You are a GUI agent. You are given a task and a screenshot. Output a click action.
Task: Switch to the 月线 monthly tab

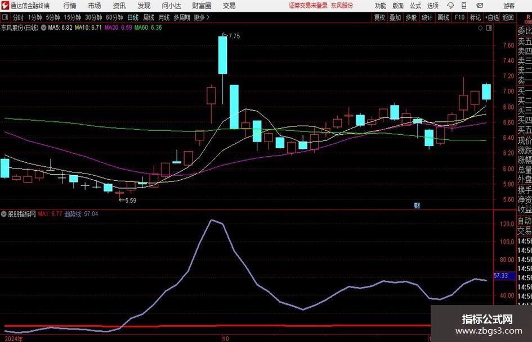pos(164,17)
